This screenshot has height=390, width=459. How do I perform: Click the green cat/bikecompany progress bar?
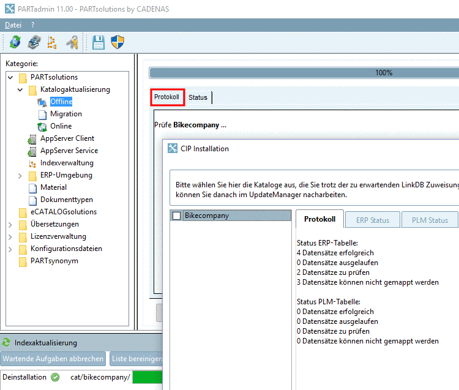147,377
